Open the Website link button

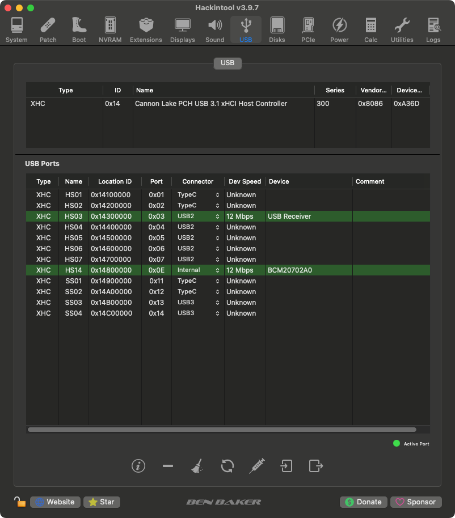click(x=55, y=502)
